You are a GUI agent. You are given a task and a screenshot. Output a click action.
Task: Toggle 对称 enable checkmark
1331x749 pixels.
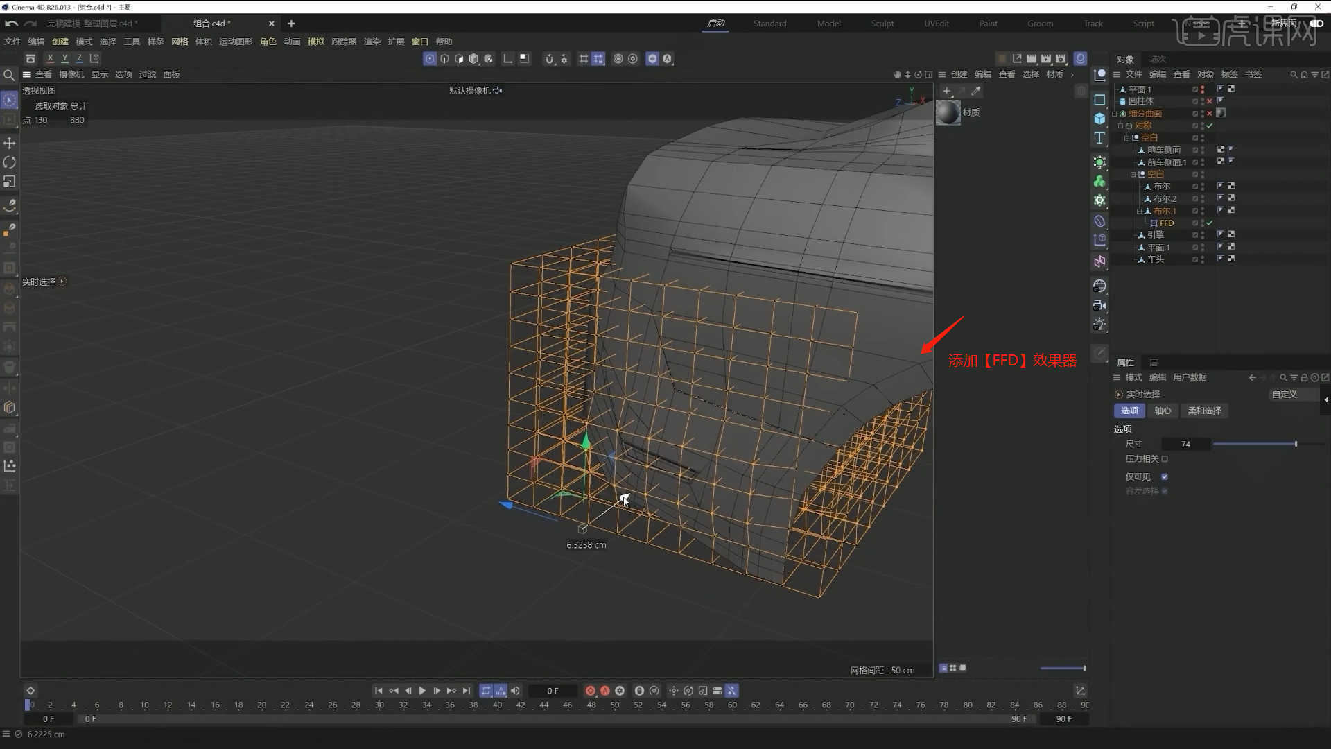1210,126
